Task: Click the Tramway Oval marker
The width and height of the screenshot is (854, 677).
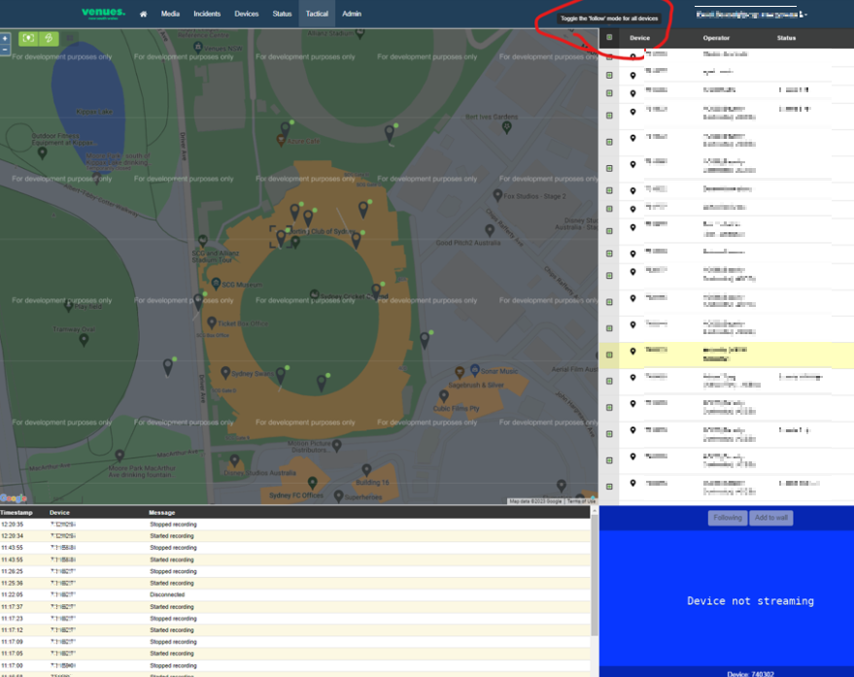Action: pos(84,340)
